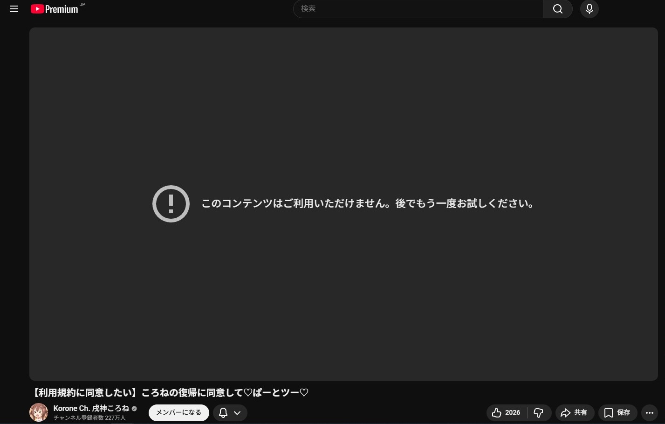Click the verified badge beside channel name
The width and height of the screenshot is (665, 424).
134,409
